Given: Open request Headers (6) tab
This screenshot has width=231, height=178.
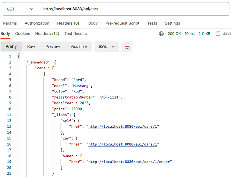Looking at the screenshot, I should (68, 23).
